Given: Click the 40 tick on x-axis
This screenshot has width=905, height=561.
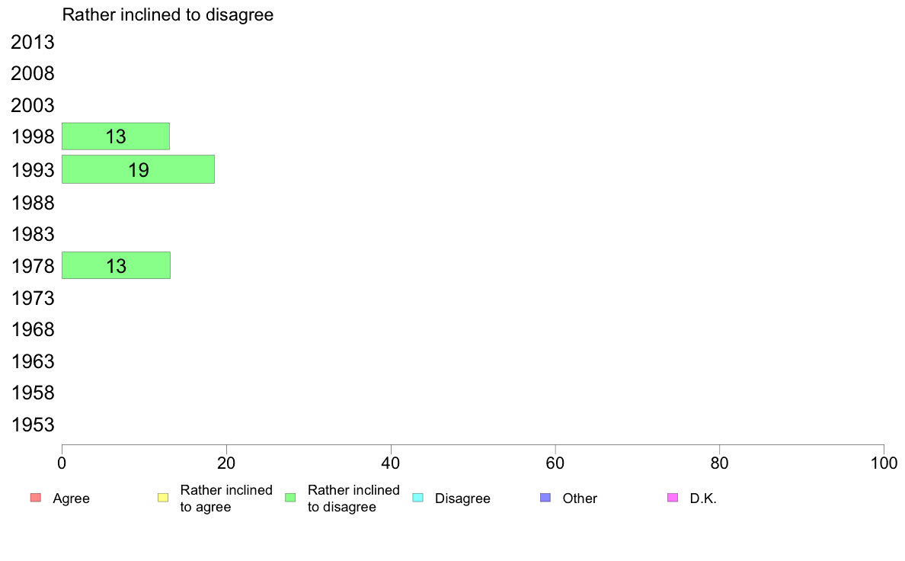Looking at the screenshot, I should click(391, 463).
